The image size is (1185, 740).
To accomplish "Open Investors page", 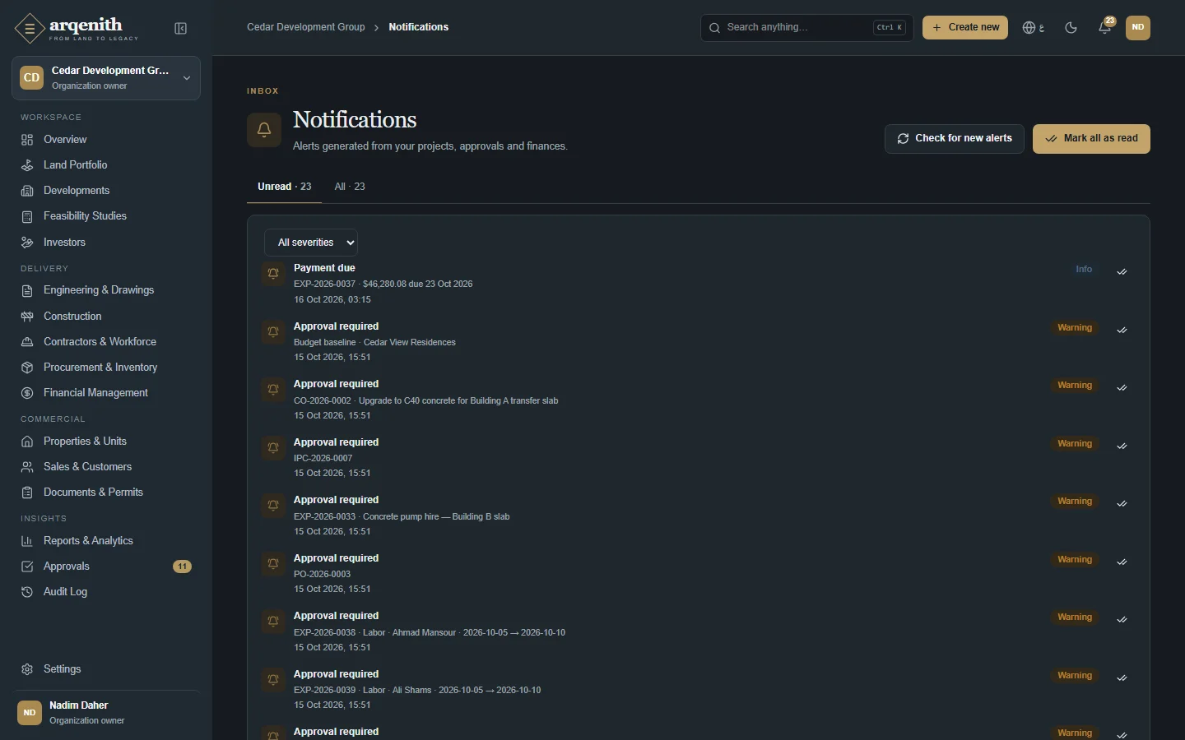I will click(x=106, y=243).
